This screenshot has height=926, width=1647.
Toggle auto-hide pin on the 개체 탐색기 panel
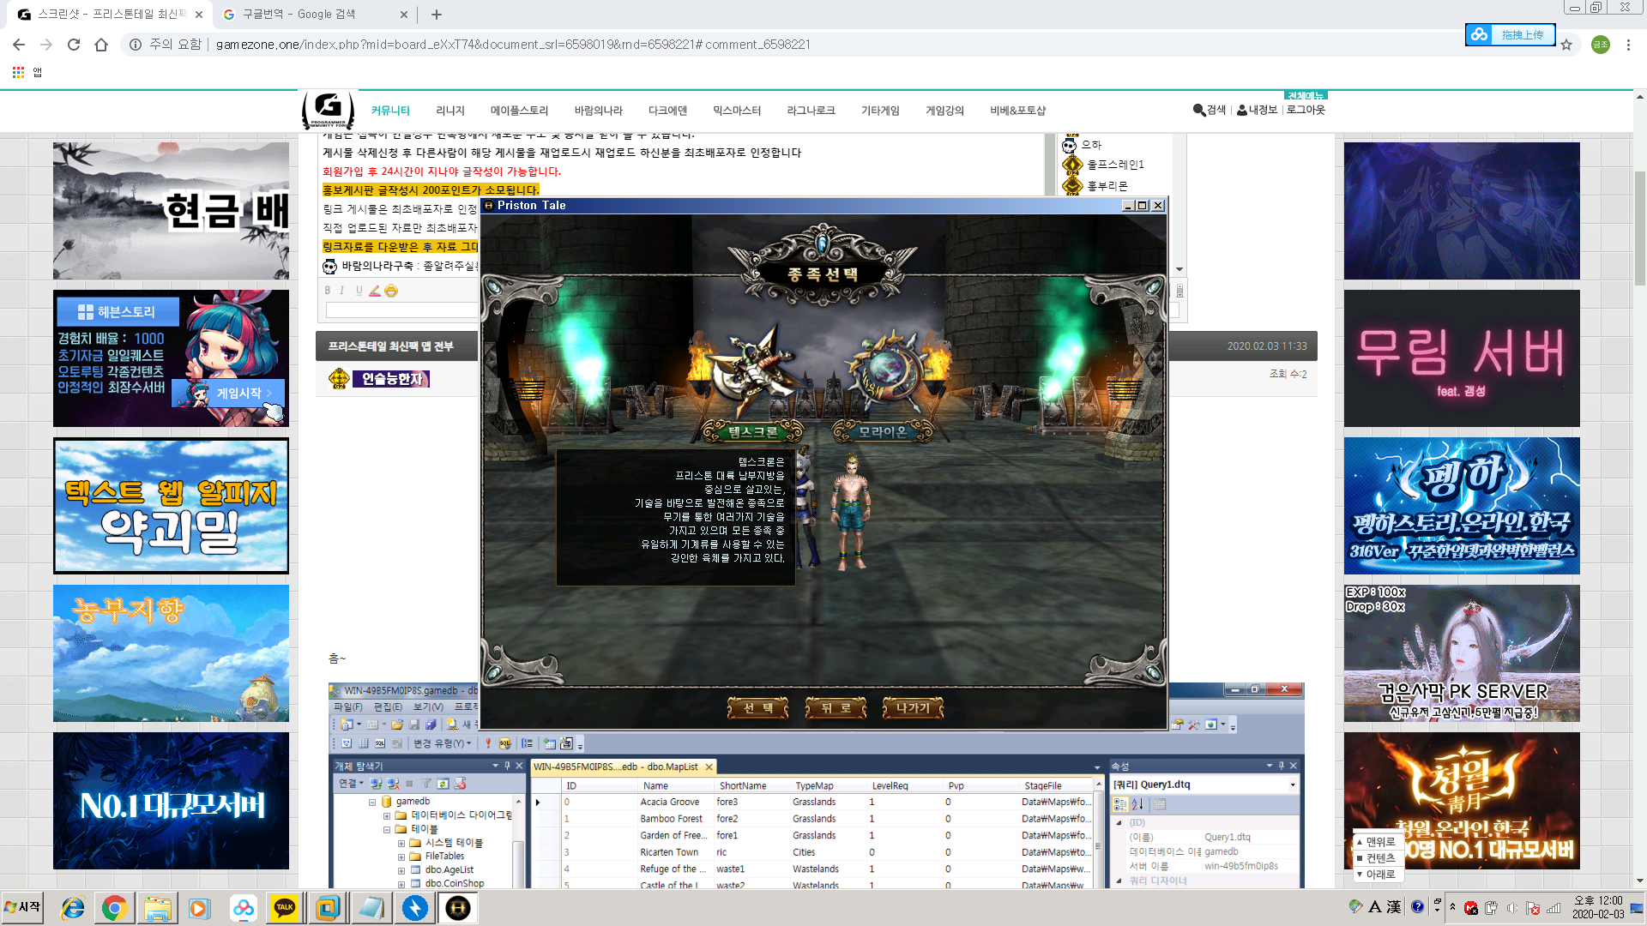[x=507, y=766]
